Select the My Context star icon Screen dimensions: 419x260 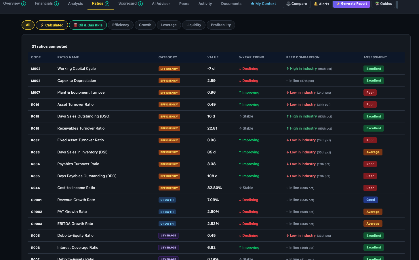[253, 4]
